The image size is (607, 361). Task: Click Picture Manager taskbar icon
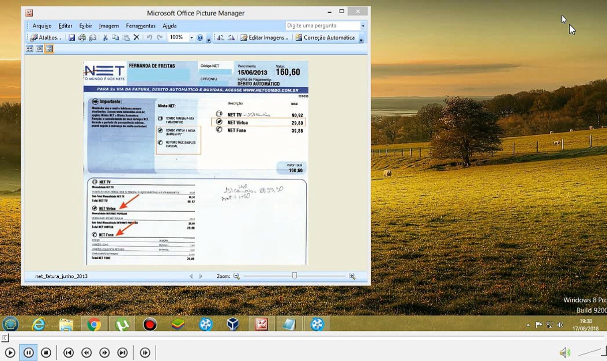click(x=261, y=325)
